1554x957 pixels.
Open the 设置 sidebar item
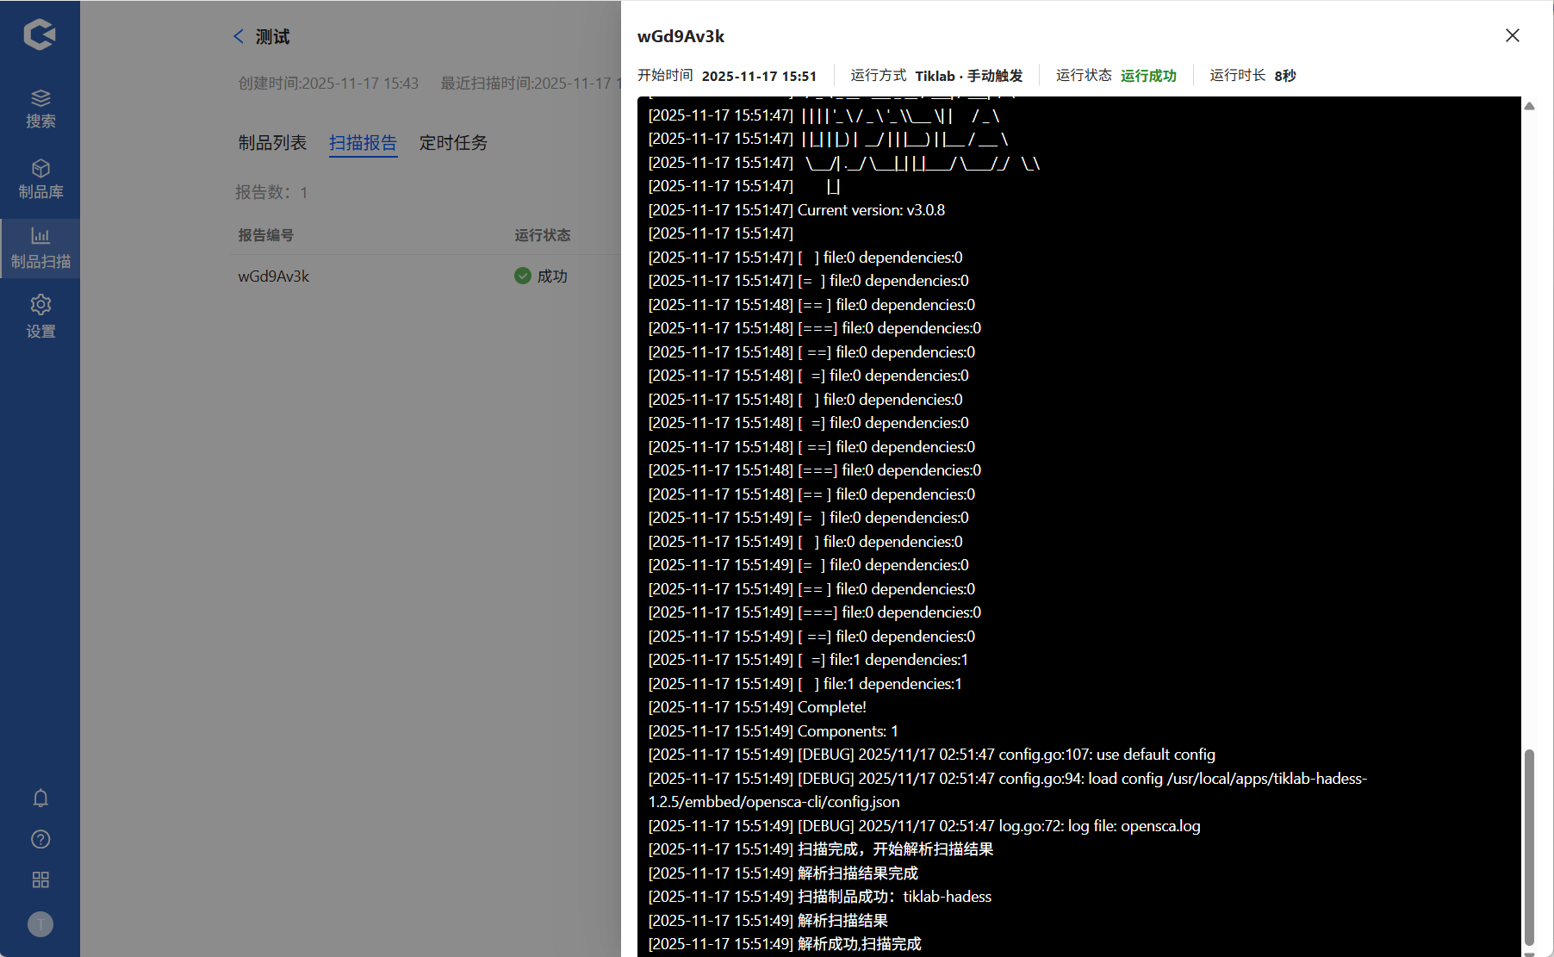[40, 317]
